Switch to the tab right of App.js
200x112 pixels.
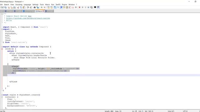pos(49,11)
